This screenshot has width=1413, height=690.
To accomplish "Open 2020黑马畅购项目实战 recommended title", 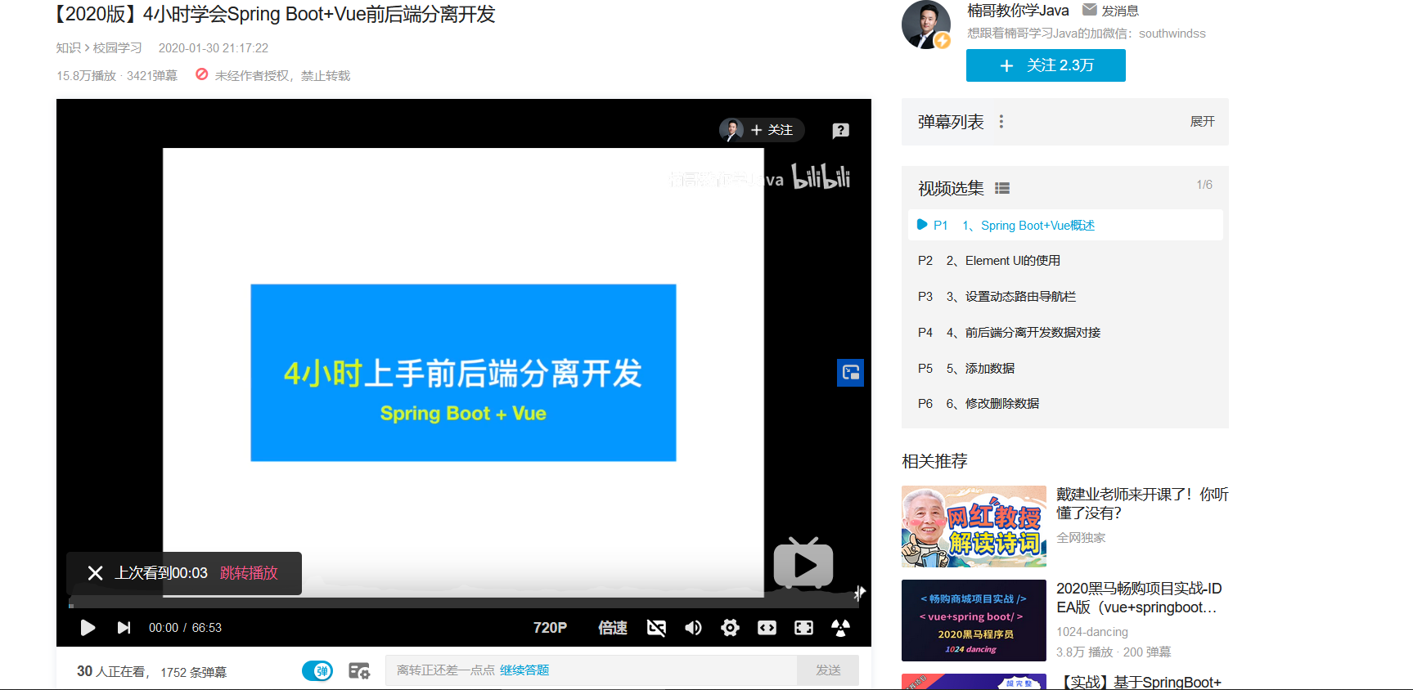I will (x=1139, y=598).
